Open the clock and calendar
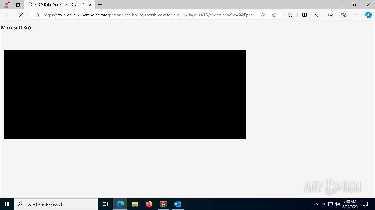 tap(350, 204)
